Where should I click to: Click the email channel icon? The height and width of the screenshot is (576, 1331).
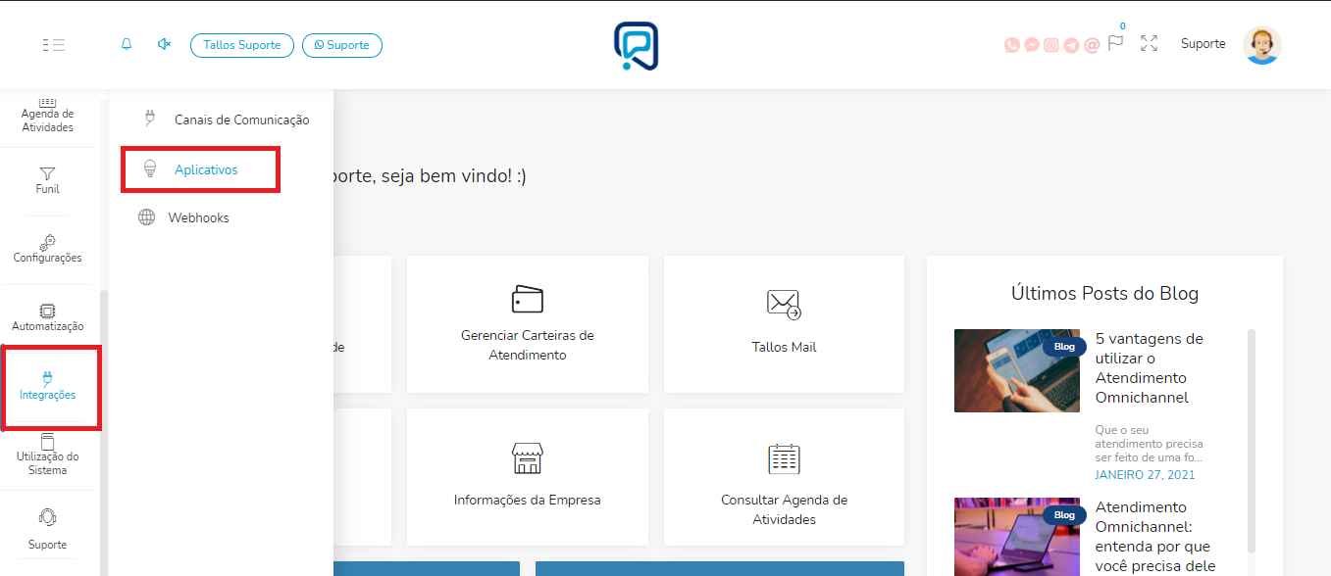coord(1091,44)
